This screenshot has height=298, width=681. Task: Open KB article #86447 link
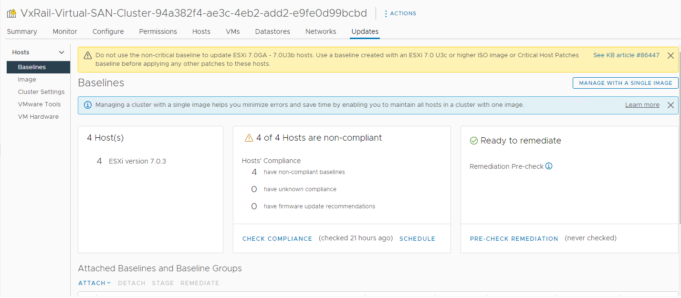click(x=626, y=55)
